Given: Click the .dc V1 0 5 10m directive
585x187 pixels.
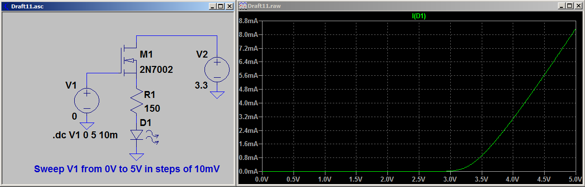Looking at the screenshot, I should tap(86, 135).
